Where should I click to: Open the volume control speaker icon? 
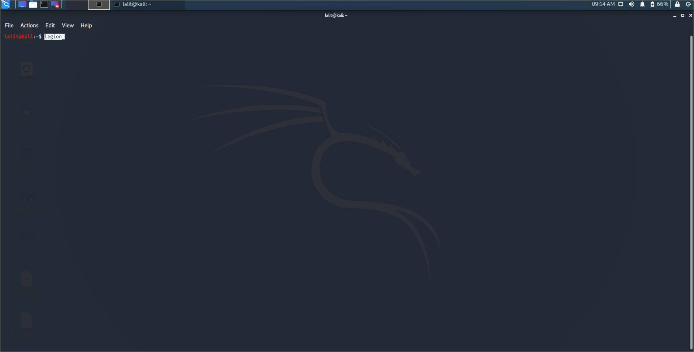click(x=632, y=4)
